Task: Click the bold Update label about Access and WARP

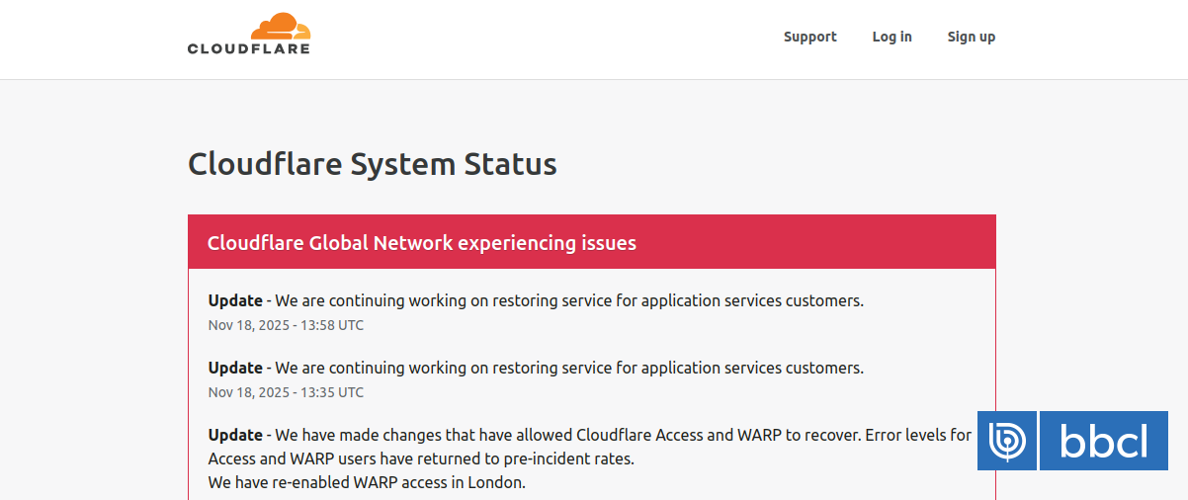Action: point(235,435)
